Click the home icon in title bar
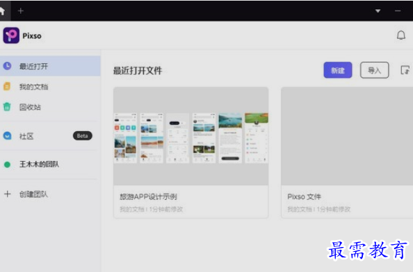The height and width of the screenshot is (272, 413). [x=3, y=11]
